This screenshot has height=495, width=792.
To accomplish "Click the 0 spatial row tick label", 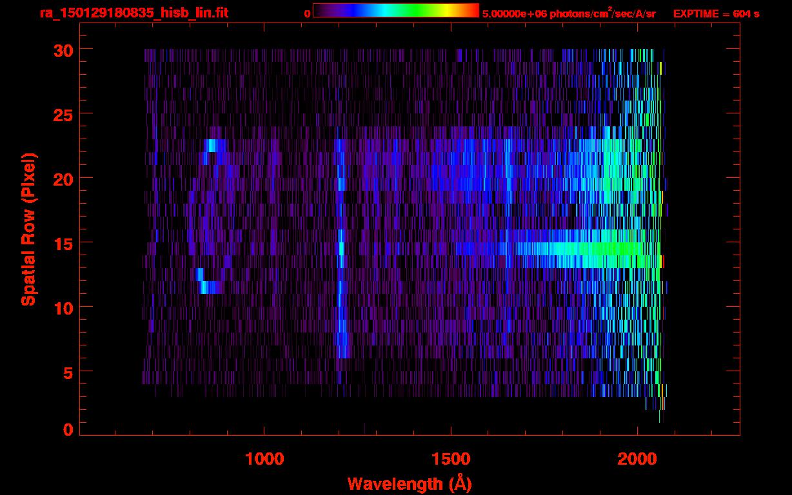I will [x=66, y=429].
